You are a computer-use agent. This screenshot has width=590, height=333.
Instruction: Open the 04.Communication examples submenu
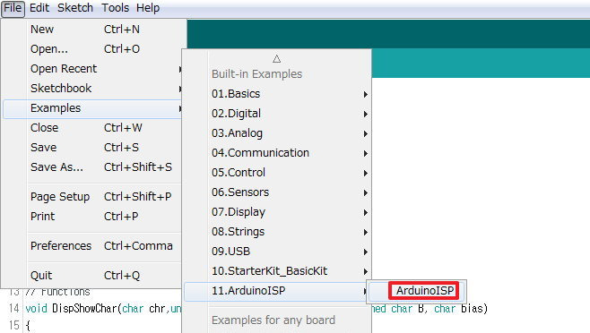pyautogui.click(x=276, y=153)
